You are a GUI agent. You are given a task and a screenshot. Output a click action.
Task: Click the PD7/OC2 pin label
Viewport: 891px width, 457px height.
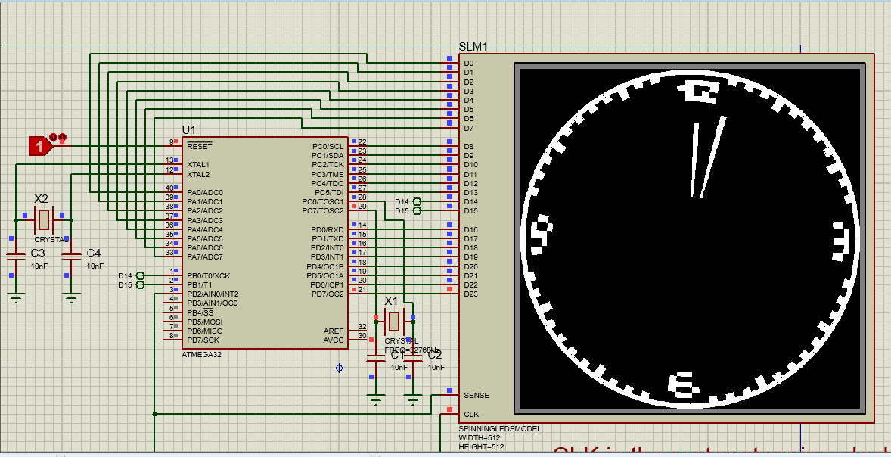tap(328, 294)
